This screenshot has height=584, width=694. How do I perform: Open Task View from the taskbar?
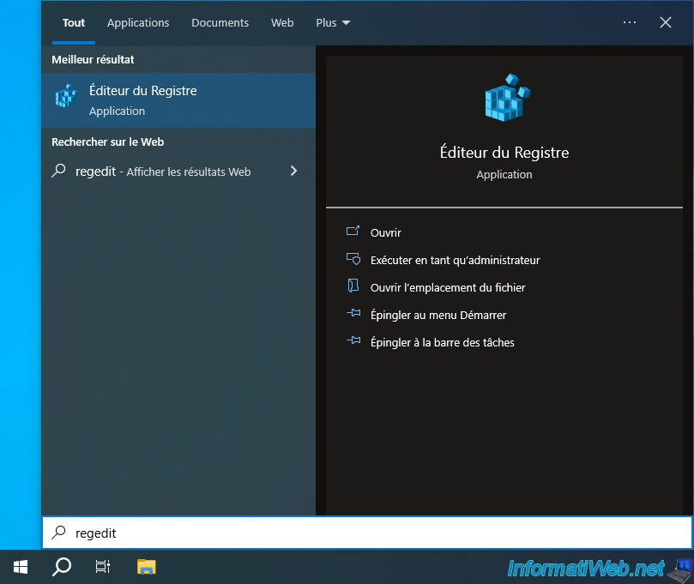pos(102,566)
